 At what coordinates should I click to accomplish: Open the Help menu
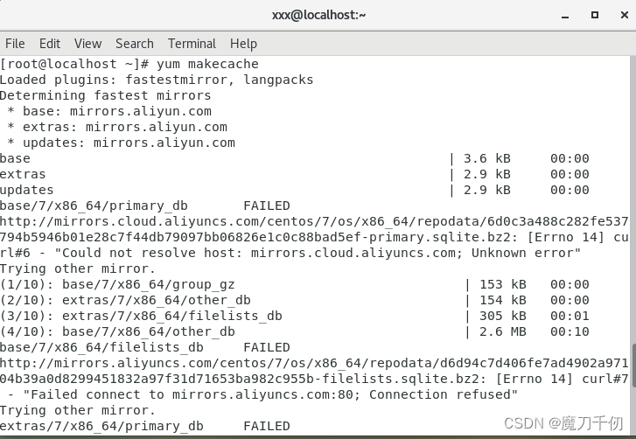coord(243,44)
